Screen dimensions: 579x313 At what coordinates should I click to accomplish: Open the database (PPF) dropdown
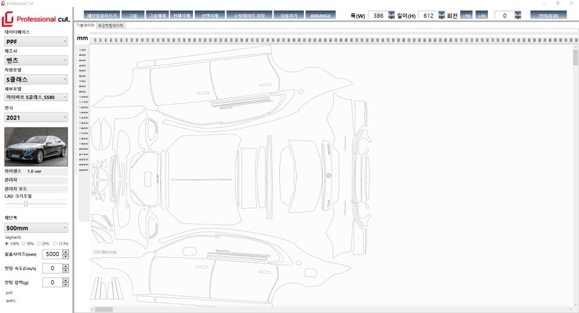tap(36, 41)
